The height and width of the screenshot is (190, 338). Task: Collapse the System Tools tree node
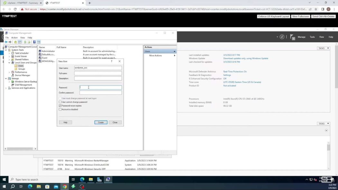pyautogui.click(x=6, y=50)
